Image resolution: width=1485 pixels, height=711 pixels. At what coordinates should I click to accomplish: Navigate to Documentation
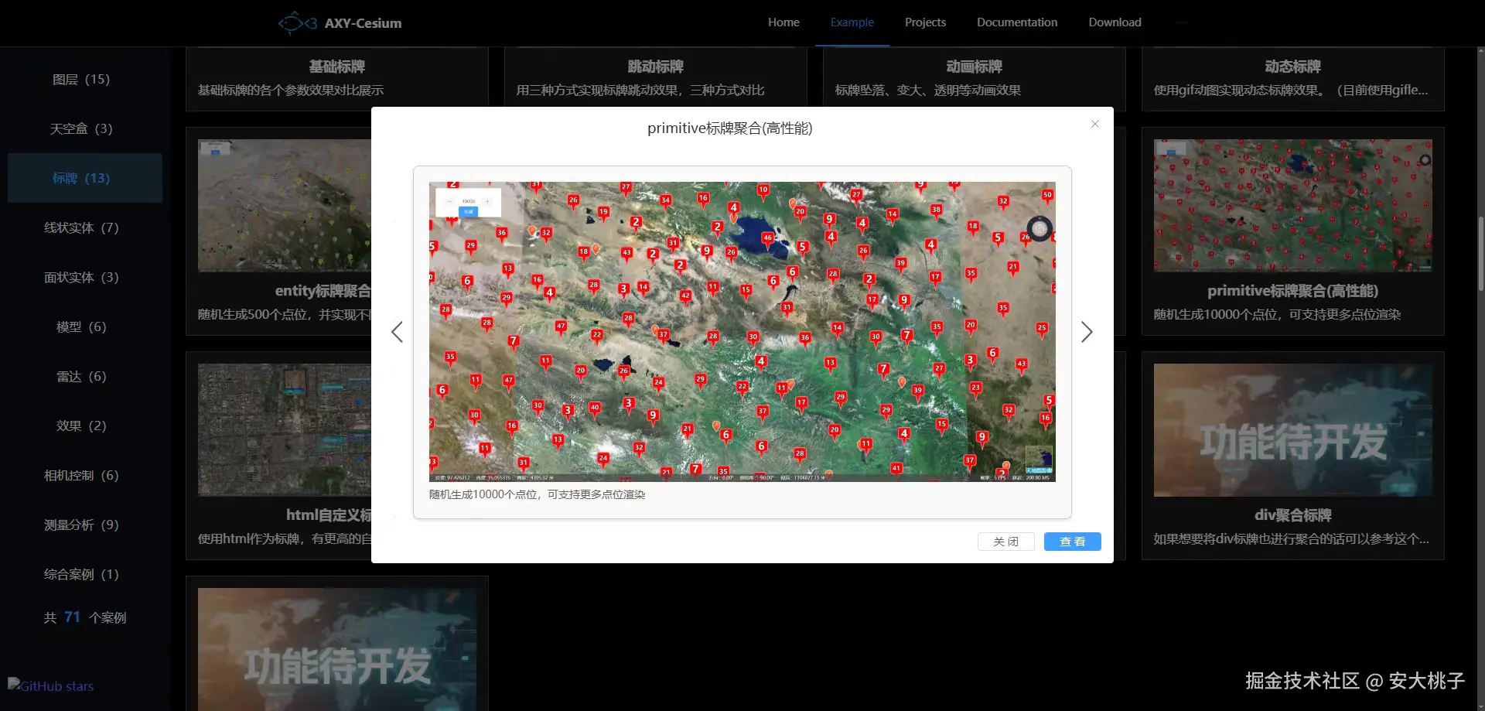tap(1016, 22)
